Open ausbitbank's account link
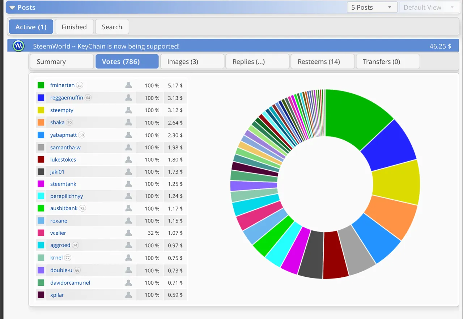 coord(64,208)
